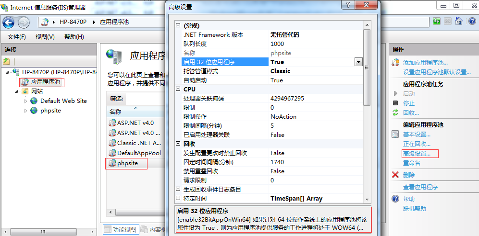Click the 功能视图 icon at bottom
The width and height of the screenshot is (479, 236).
coord(107,230)
